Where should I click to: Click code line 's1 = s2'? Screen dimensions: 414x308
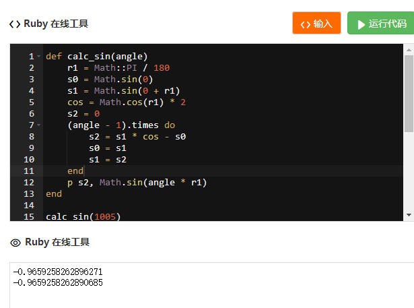point(108,160)
